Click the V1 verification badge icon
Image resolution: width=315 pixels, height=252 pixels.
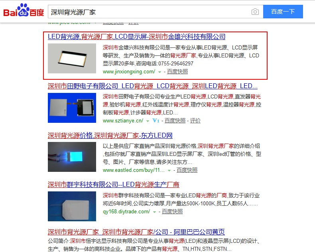coord(156,120)
